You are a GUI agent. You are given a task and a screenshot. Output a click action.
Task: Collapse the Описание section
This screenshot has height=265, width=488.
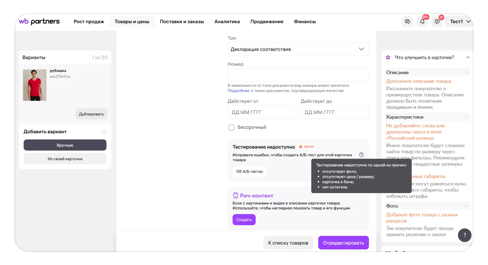click(466, 73)
